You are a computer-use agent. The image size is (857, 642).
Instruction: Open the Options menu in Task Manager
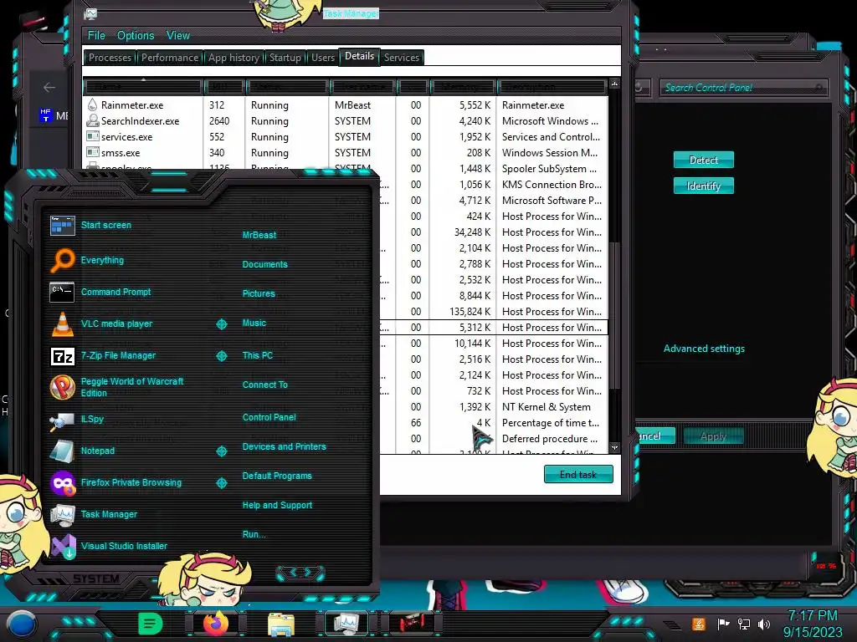tap(136, 35)
